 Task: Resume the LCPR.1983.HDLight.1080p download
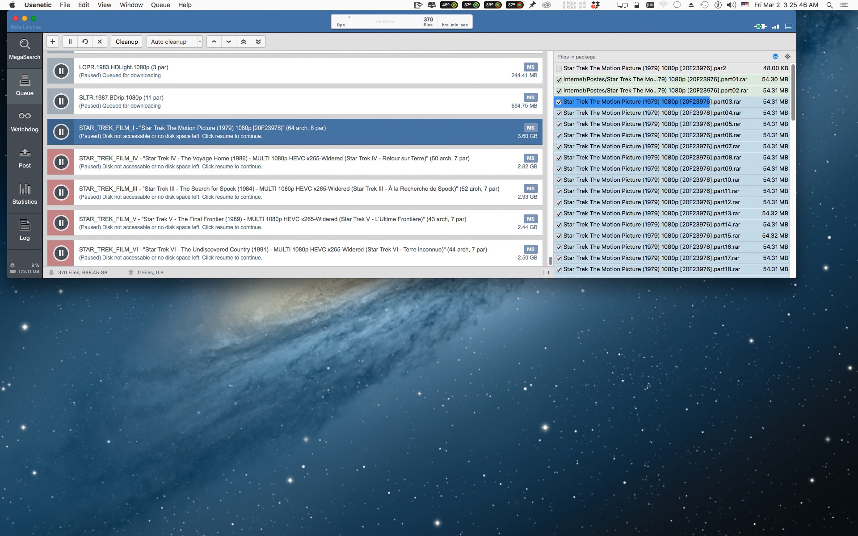click(x=61, y=71)
